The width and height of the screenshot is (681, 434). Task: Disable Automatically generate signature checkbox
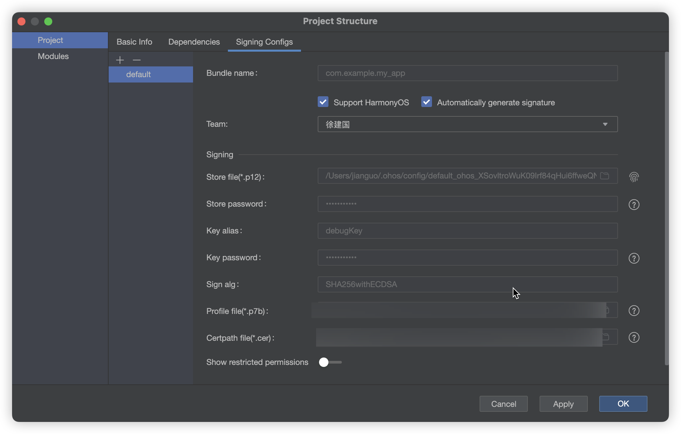(x=427, y=102)
